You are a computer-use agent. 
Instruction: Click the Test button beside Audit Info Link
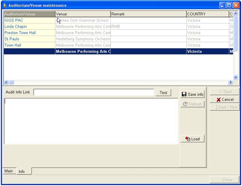[163, 93]
